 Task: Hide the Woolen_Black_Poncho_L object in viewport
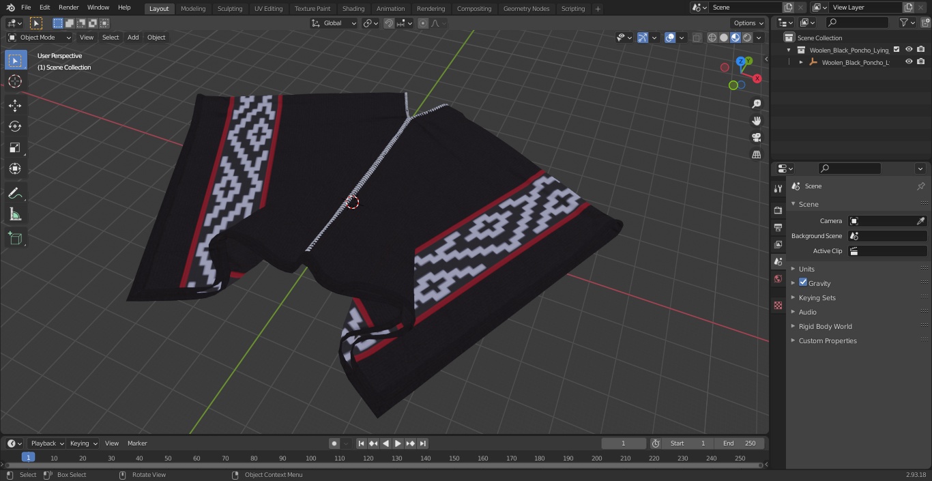tap(909, 62)
